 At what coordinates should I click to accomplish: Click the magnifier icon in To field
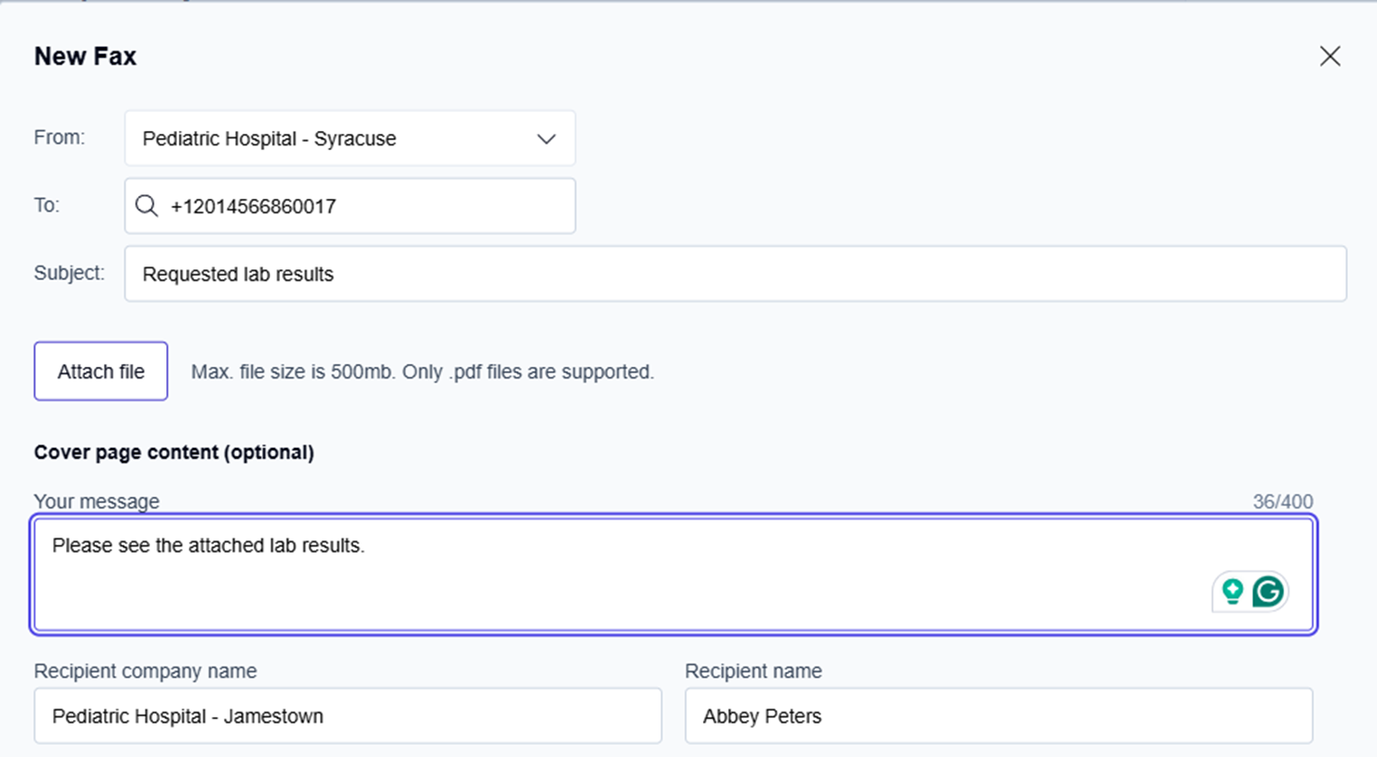146,206
